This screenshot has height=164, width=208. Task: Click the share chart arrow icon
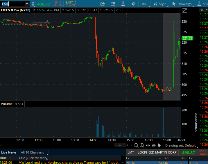pos(103,4)
